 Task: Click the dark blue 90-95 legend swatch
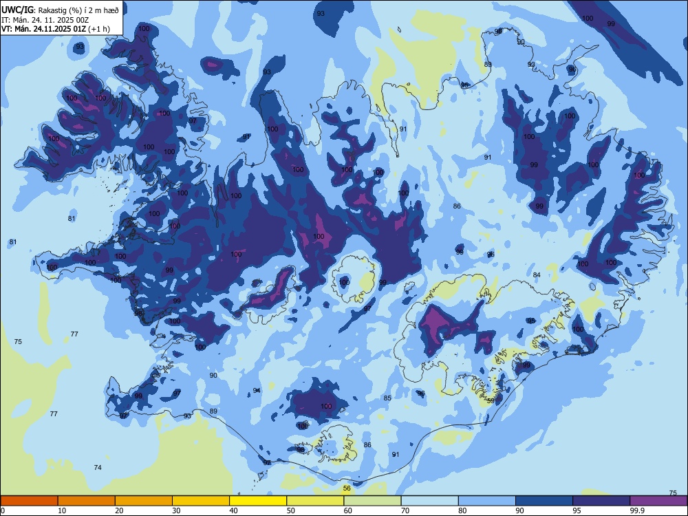pos(544,501)
